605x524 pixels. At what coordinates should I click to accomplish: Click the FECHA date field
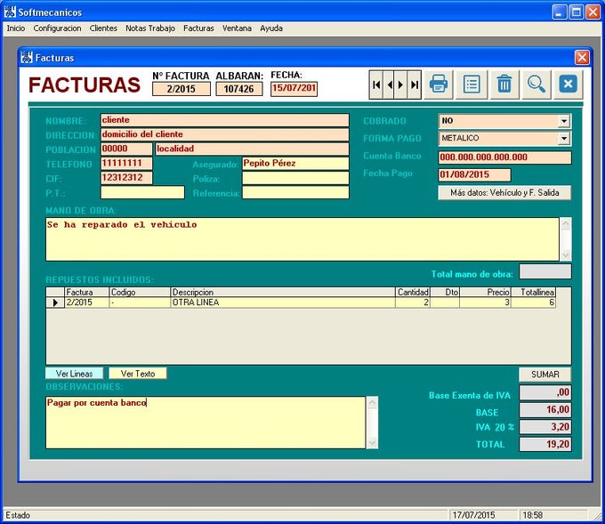coord(294,89)
